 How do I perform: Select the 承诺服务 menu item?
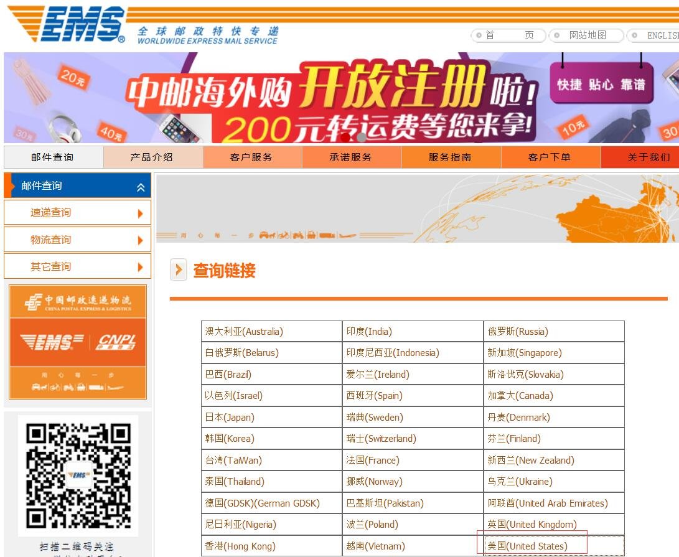[352, 157]
